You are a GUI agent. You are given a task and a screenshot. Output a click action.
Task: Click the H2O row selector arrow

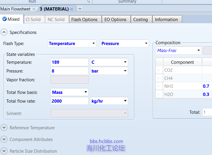pos(159,94)
